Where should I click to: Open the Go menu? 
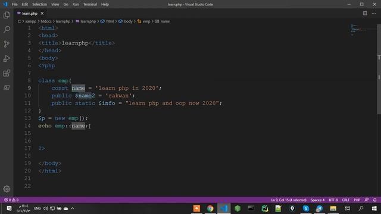click(65, 4)
